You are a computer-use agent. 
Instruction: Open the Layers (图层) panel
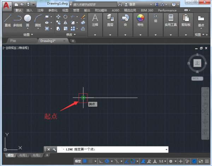110,20
